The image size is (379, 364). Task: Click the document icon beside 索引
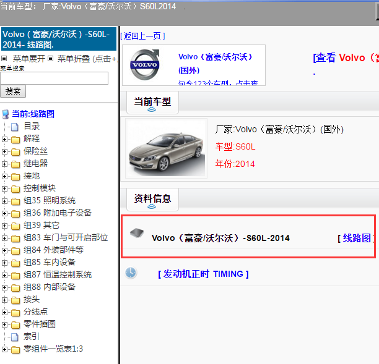(x=15, y=337)
